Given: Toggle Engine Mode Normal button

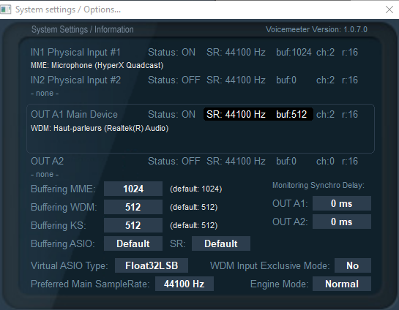Looking at the screenshot, I should pos(342,284).
